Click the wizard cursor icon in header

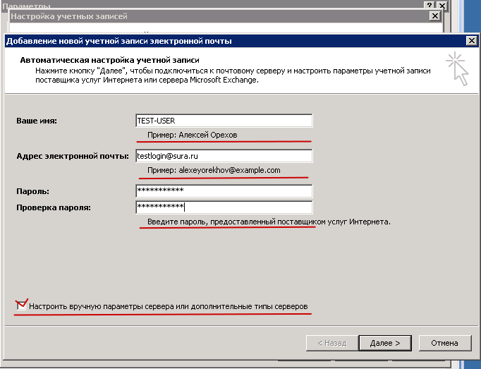pos(457,70)
